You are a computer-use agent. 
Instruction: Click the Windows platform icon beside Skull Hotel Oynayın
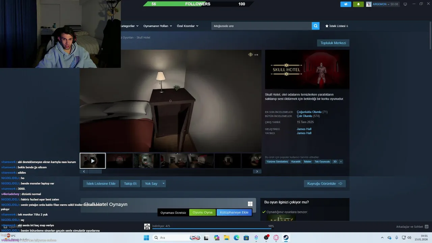250,204
